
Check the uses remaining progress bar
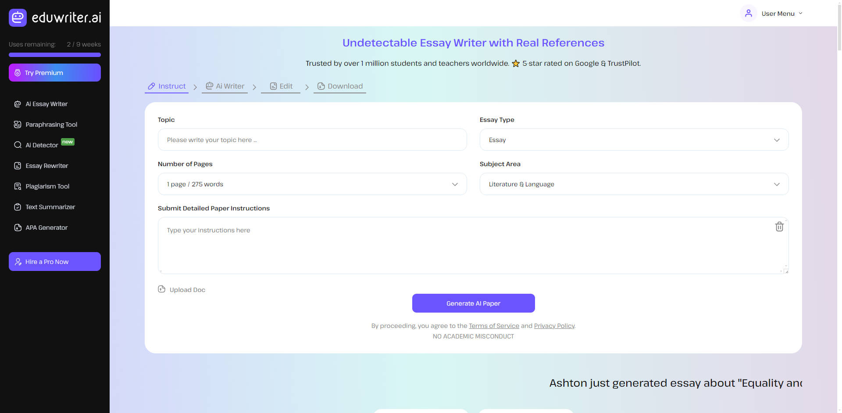54,55
